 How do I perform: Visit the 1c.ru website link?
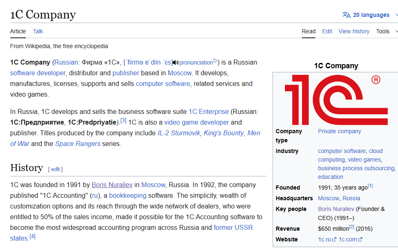(324, 239)
